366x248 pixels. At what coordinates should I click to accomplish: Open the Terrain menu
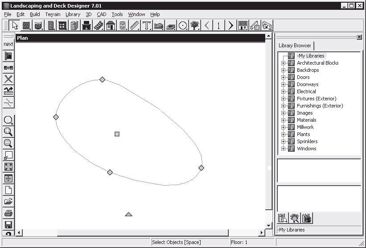[53, 14]
